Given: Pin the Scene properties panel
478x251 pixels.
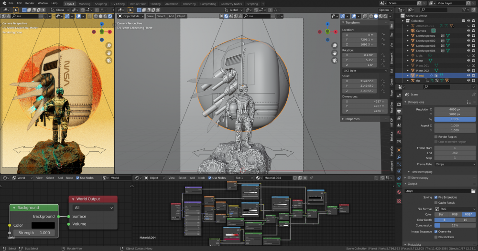Looking at the screenshot, I should (x=473, y=94).
